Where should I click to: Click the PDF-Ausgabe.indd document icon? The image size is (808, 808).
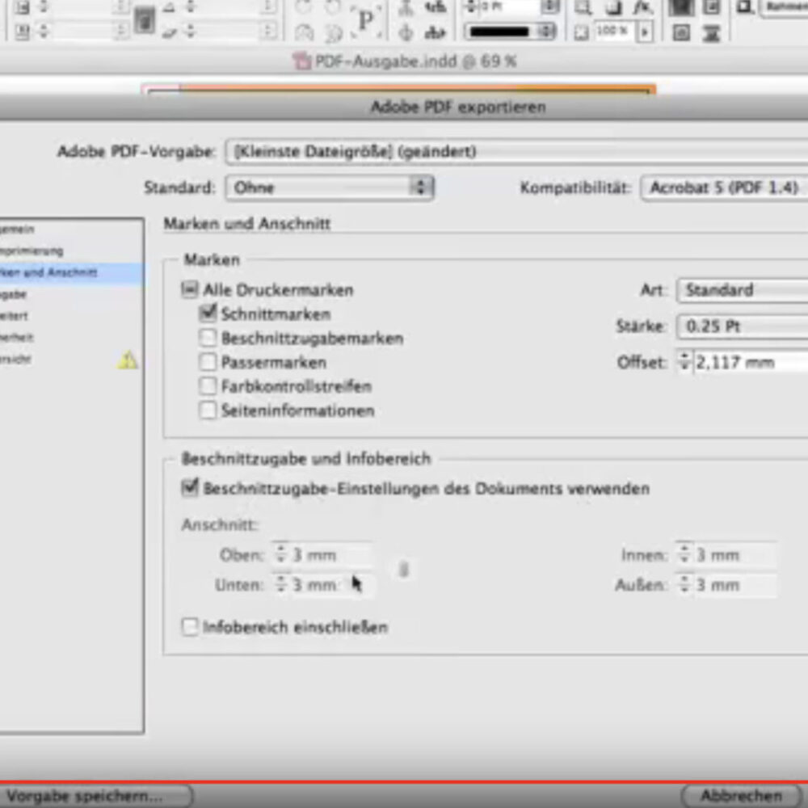click(302, 61)
